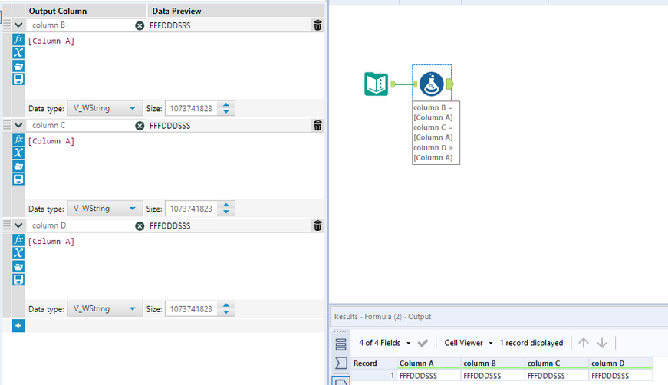This screenshot has width=668, height=385.
Task: Adjust Size stepper for column D
Action: click(226, 308)
